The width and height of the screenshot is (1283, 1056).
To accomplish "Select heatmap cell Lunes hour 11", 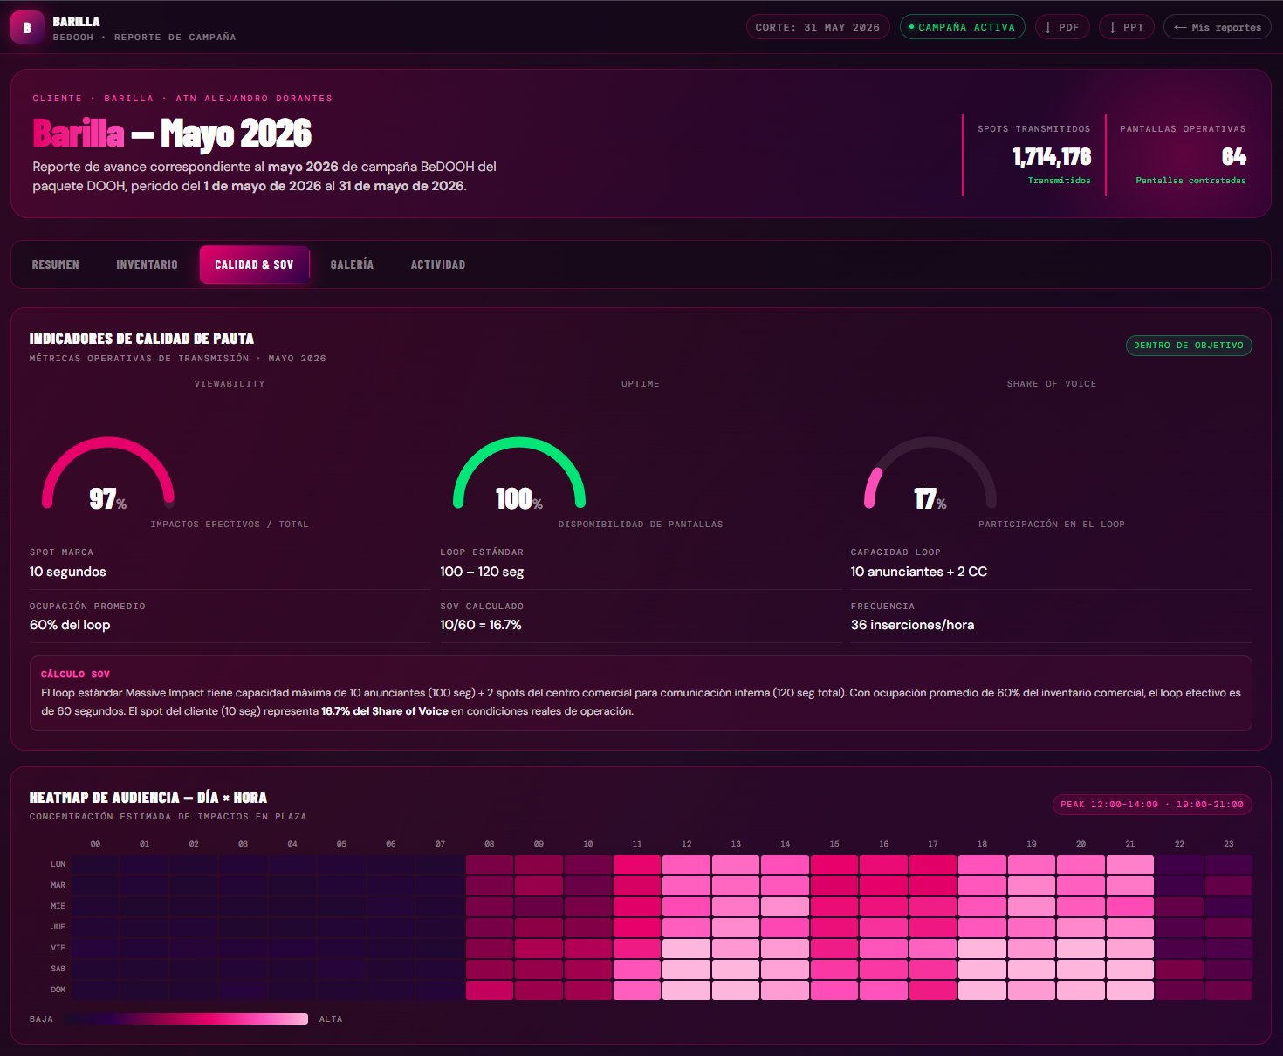I will [637, 865].
